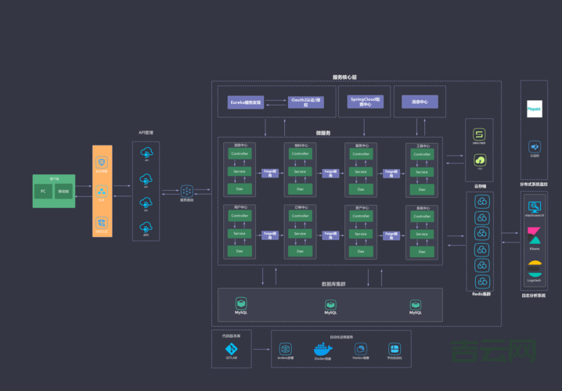Select the security shield icon in orange panel
The height and width of the screenshot is (391, 562).
[x=102, y=162]
